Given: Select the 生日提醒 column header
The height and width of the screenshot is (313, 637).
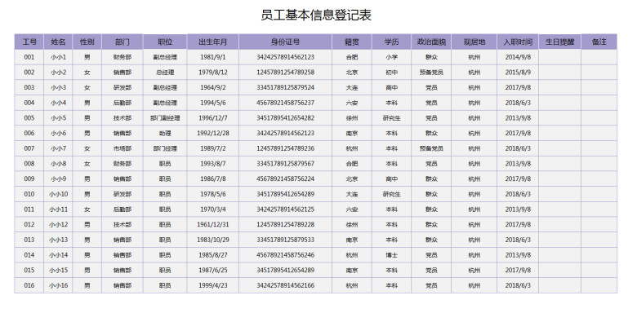Looking at the screenshot, I should coord(559,42).
